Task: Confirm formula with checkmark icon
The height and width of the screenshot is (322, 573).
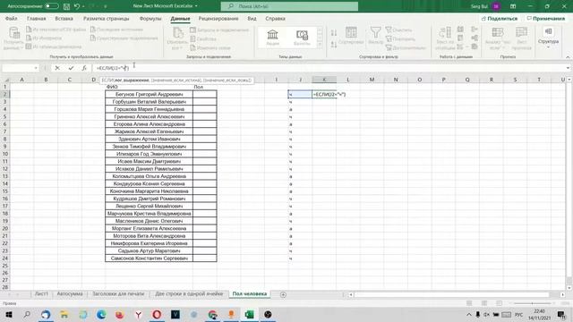Action: coord(71,68)
